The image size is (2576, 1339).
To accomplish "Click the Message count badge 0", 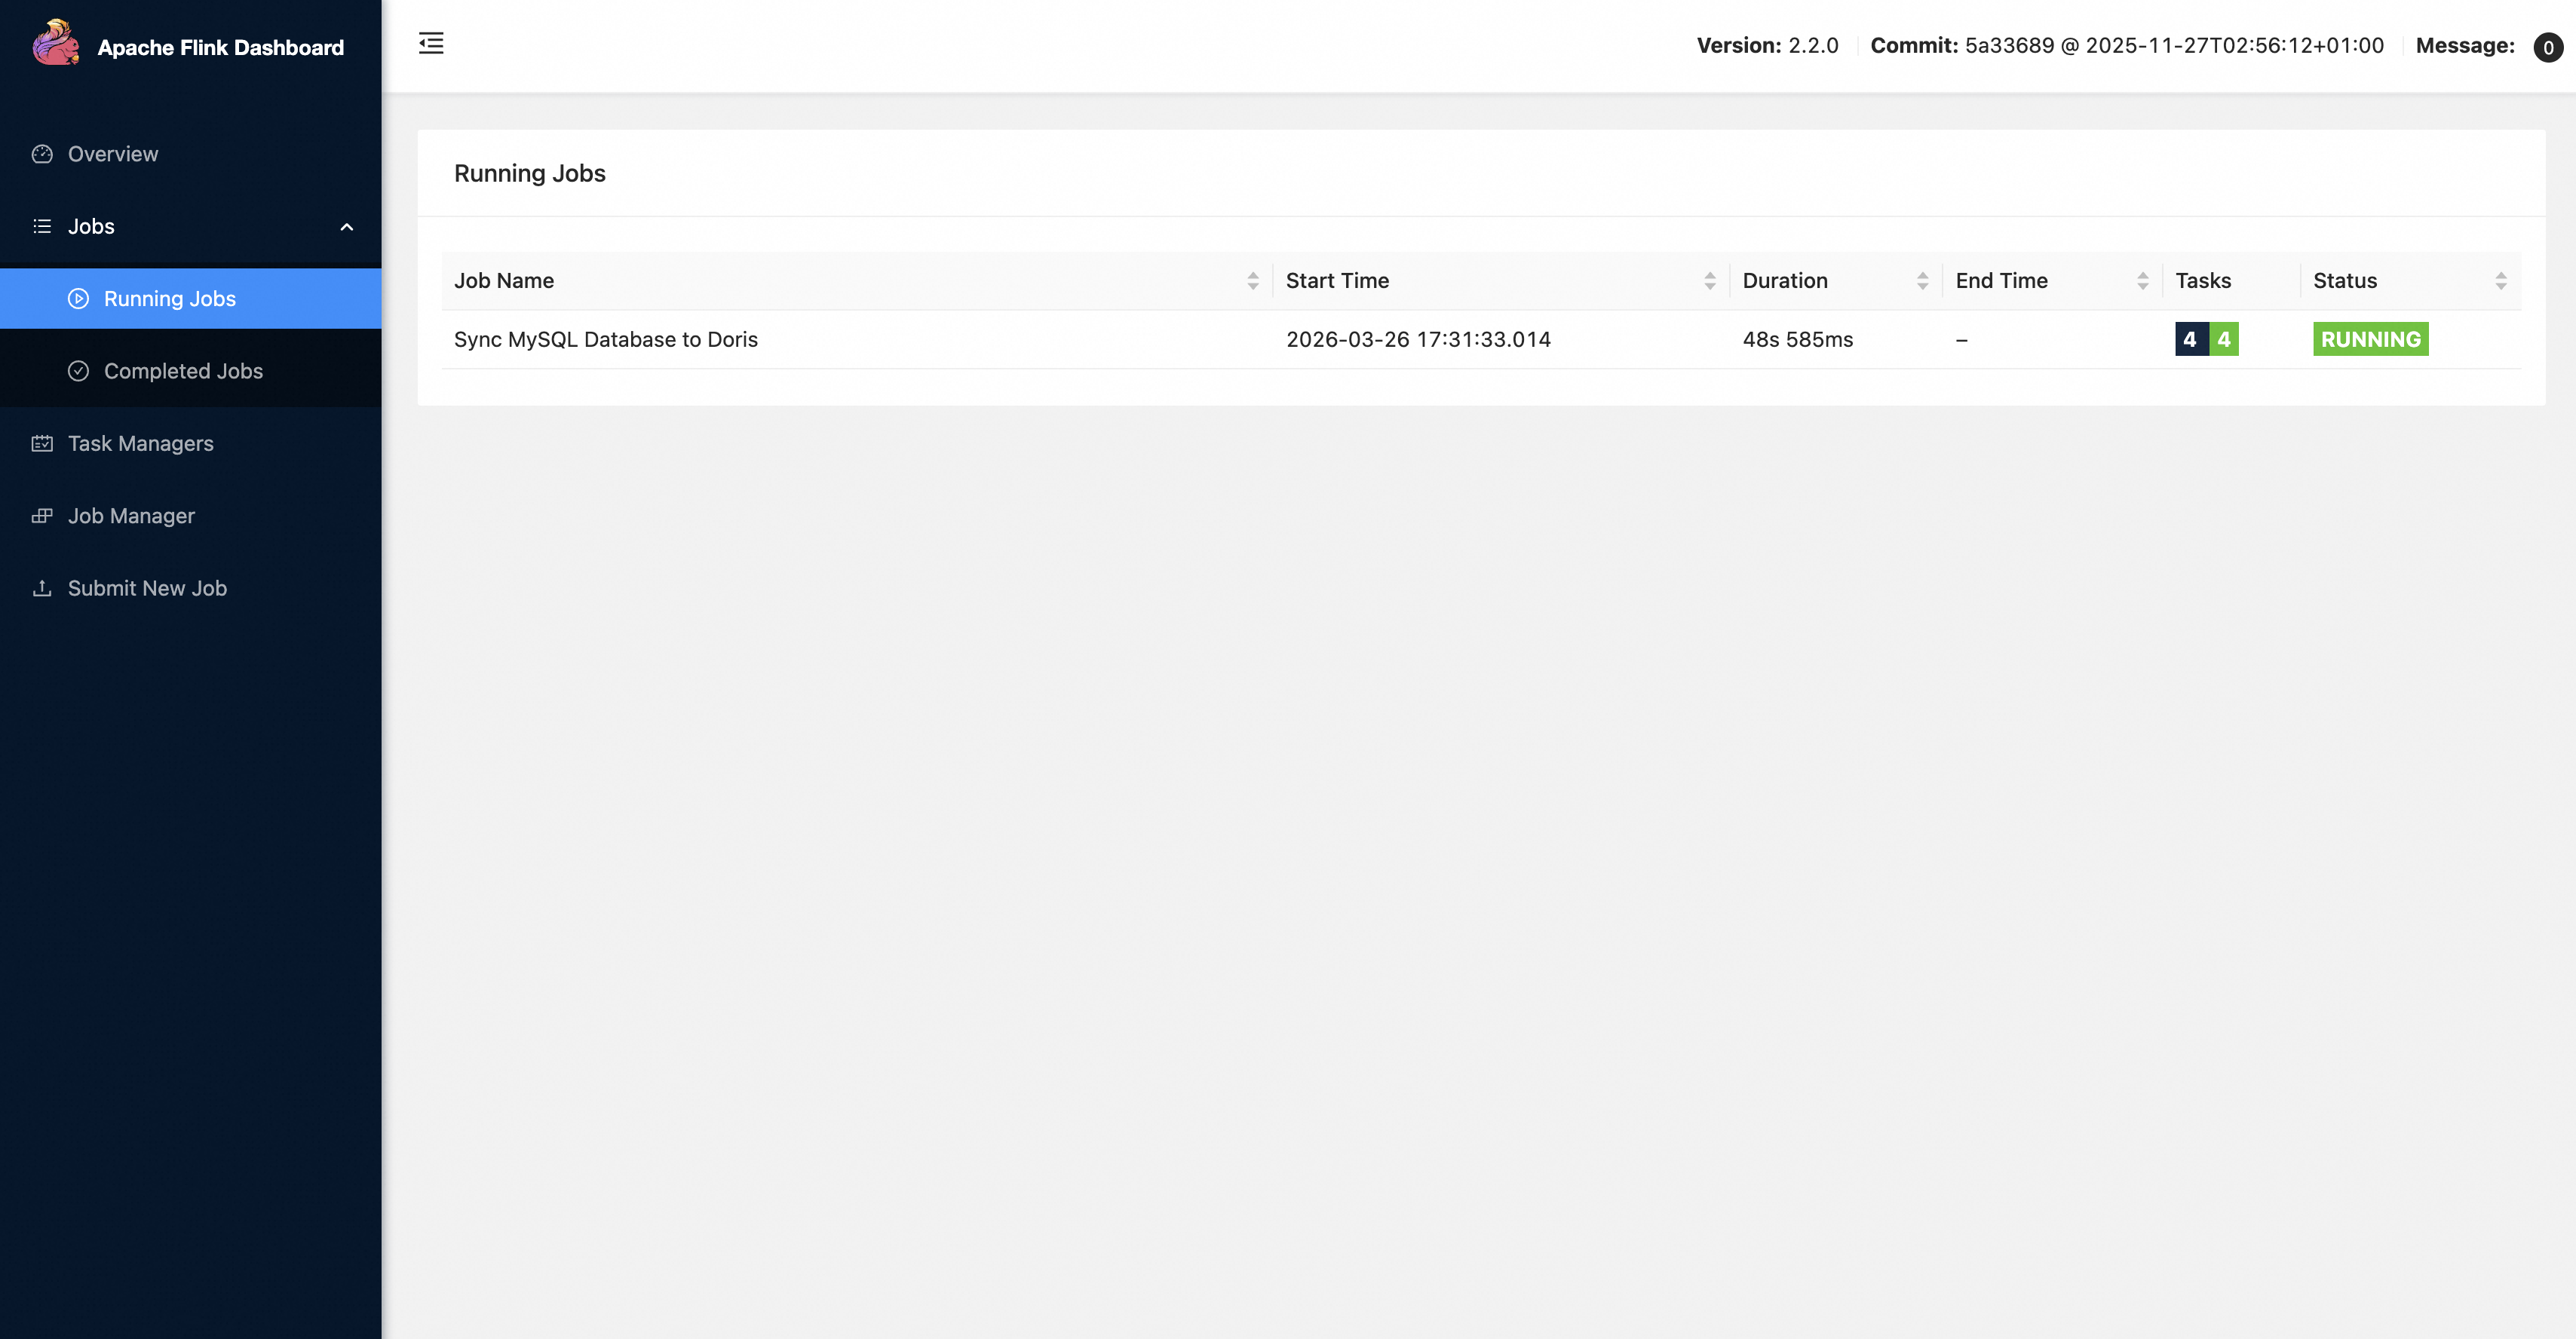I will (2547, 47).
